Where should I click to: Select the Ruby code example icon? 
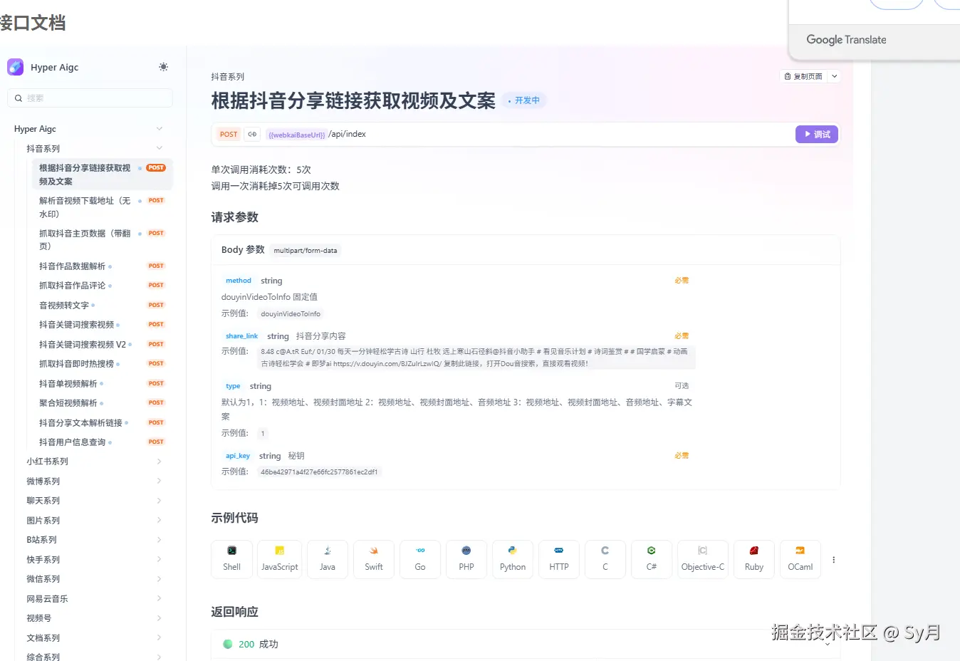[x=754, y=559]
